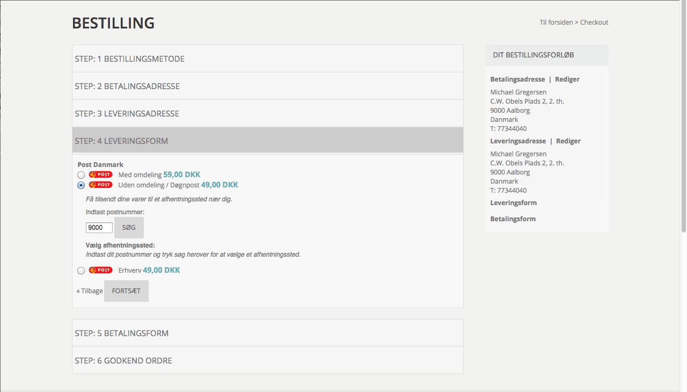Follow the Til forsiden breadcrumb link
Screen dimensions: 687x392
[556, 23]
